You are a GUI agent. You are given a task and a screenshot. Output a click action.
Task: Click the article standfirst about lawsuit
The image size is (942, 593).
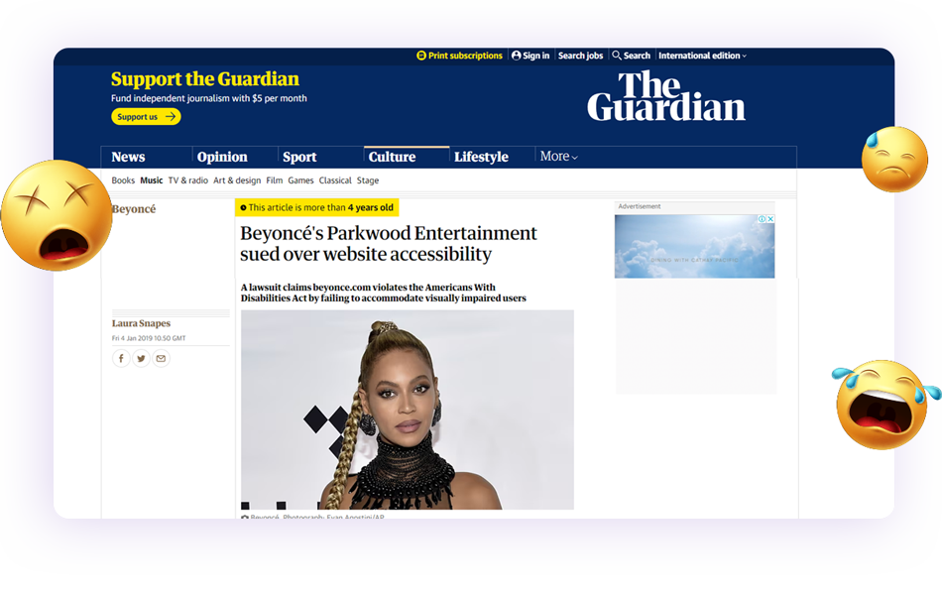tap(384, 293)
